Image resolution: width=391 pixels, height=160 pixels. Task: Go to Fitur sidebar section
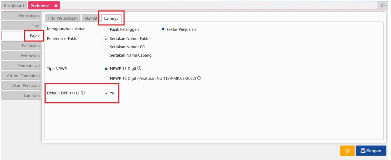(22, 26)
